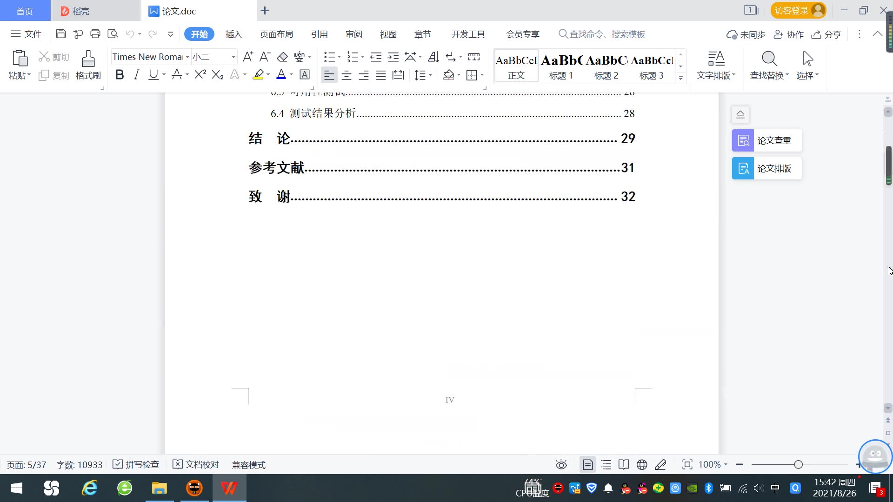Image resolution: width=893 pixels, height=502 pixels.
Task: Apply bold formatting
Action: (x=119, y=74)
